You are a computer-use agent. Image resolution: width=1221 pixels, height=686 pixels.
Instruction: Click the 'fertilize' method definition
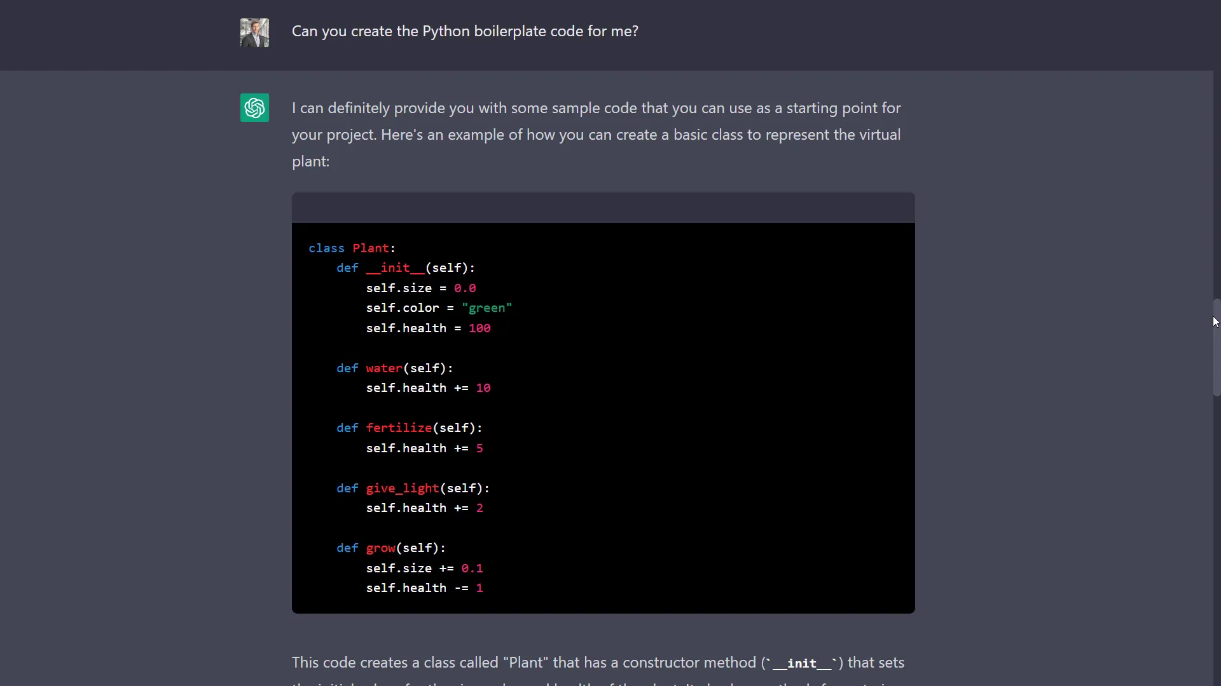(x=400, y=427)
